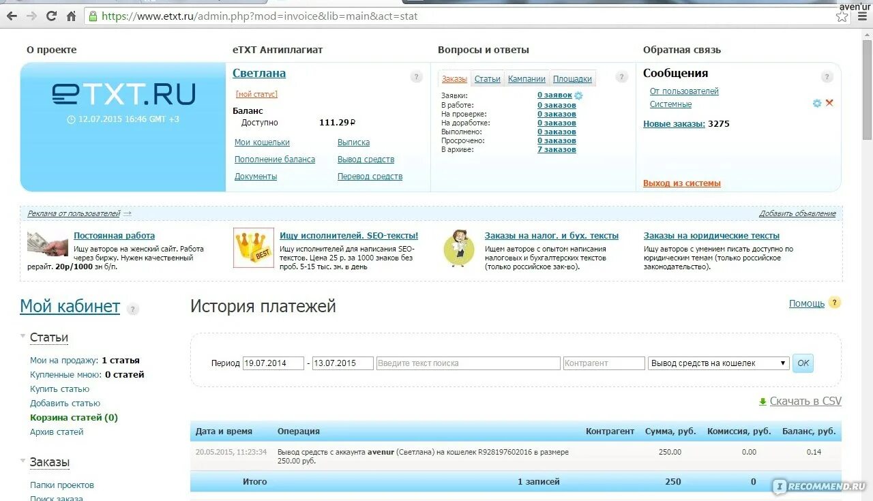
Task: Switch to the Площадки tab
Action: tap(572, 79)
